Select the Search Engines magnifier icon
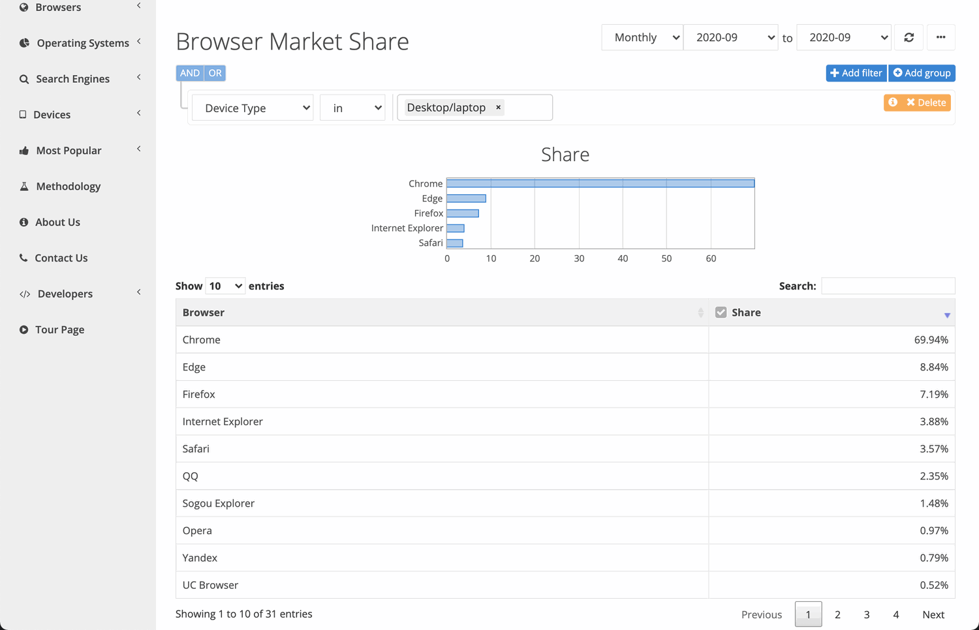The width and height of the screenshot is (979, 630). pos(24,78)
